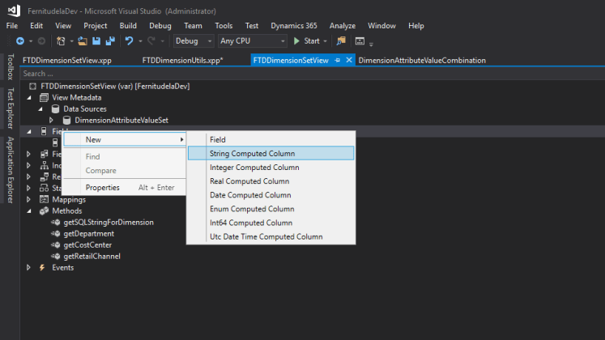Click the Open File folder icon
Image resolution: width=605 pixels, height=340 pixels.
(x=82, y=40)
